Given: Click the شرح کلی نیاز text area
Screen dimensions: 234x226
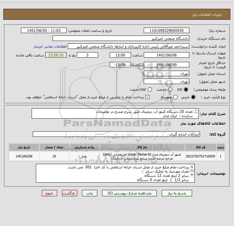Looking at the screenshot, I should 115,113.
